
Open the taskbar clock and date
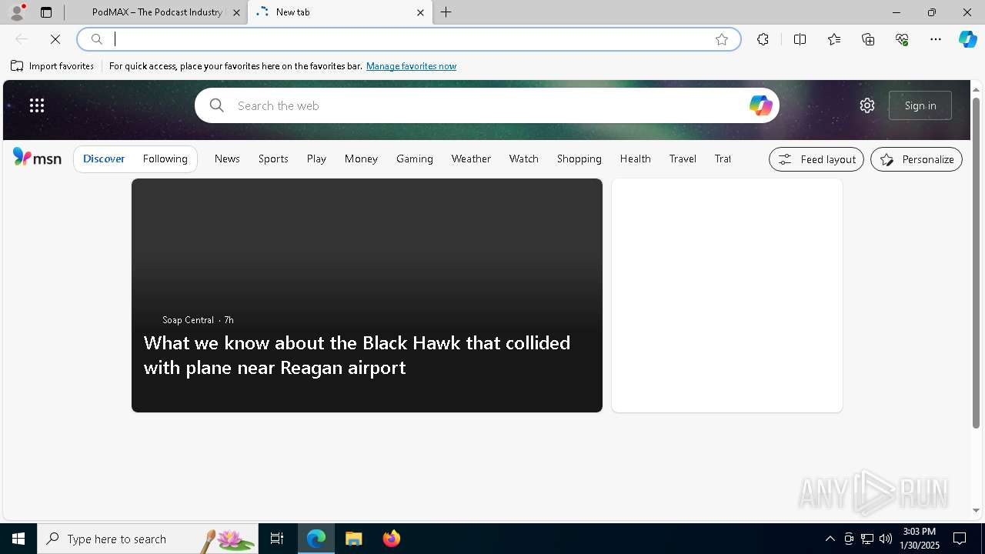(920, 539)
